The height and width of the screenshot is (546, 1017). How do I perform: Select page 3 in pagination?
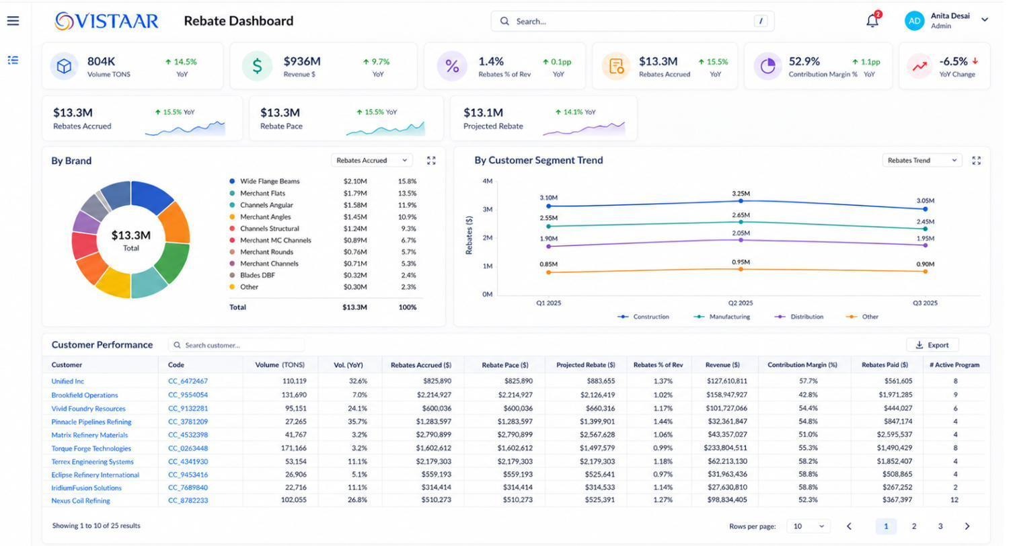click(940, 526)
